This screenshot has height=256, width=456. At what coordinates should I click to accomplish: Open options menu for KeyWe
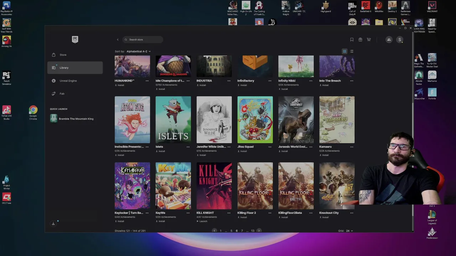click(188, 213)
